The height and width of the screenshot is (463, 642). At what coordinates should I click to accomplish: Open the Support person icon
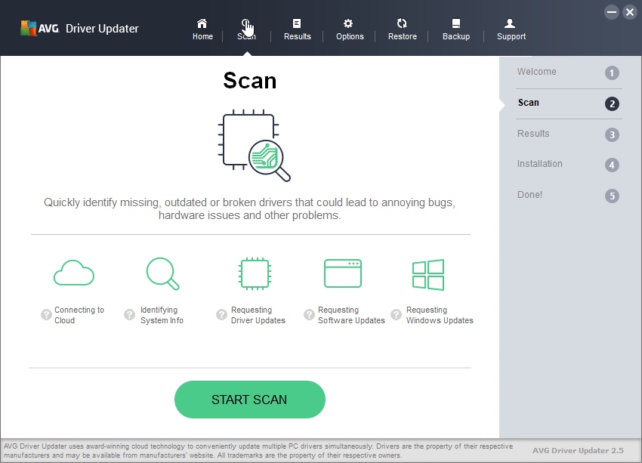[x=510, y=23]
